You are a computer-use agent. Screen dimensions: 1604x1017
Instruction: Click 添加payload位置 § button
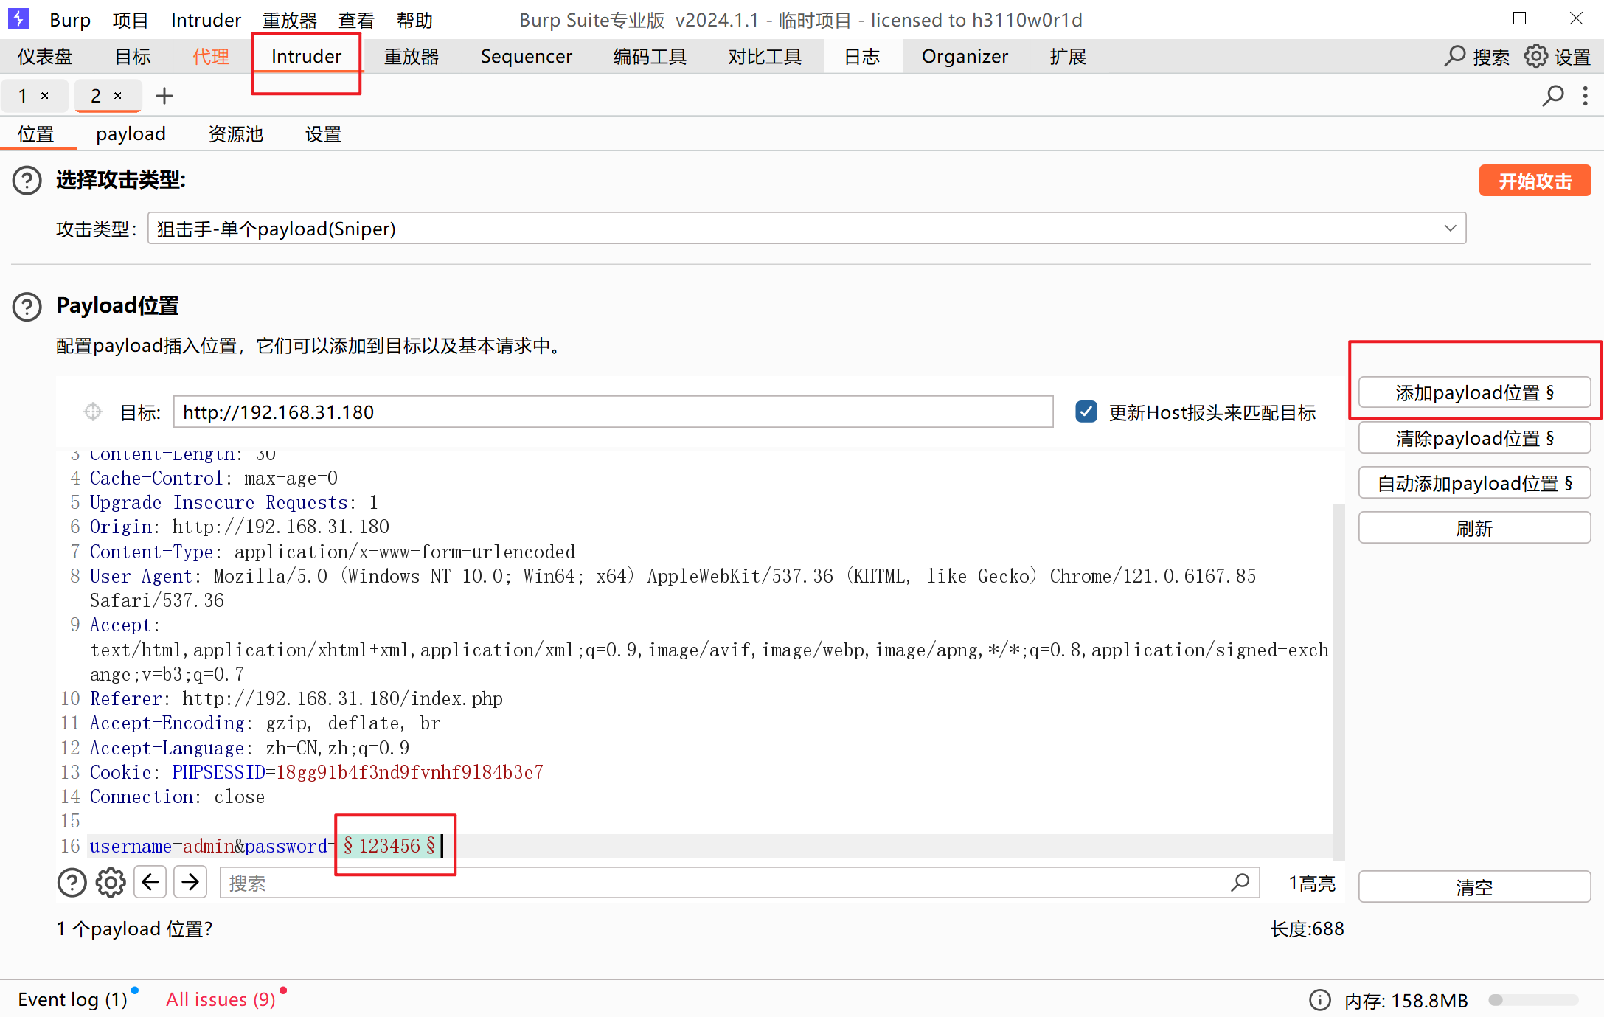(1474, 392)
